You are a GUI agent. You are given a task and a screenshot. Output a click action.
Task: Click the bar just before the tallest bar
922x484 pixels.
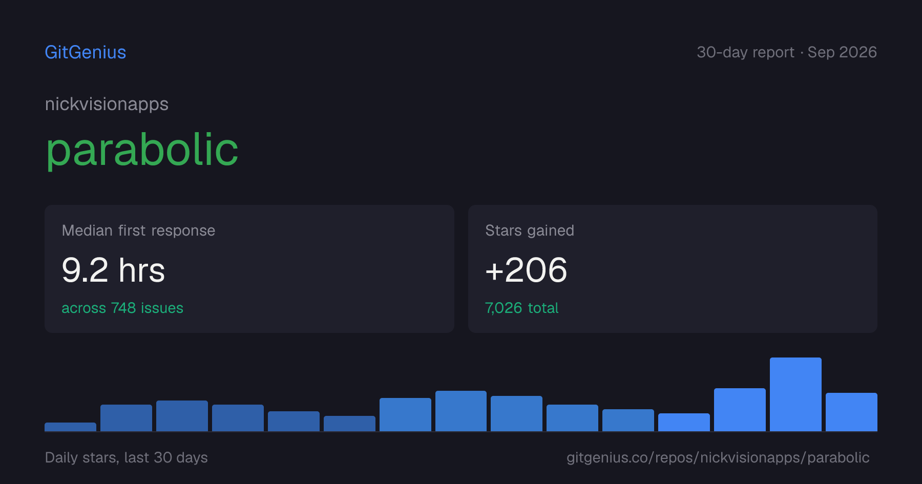pos(740,410)
